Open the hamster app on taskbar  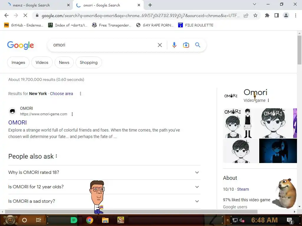[x=121, y=220]
